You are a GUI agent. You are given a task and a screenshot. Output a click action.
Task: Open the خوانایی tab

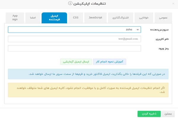(145, 18)
